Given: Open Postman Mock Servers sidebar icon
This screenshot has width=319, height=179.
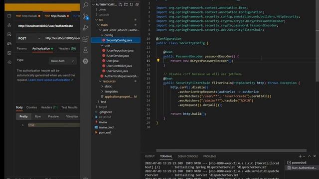Looking at the screenshot, I should click(9, 44).
